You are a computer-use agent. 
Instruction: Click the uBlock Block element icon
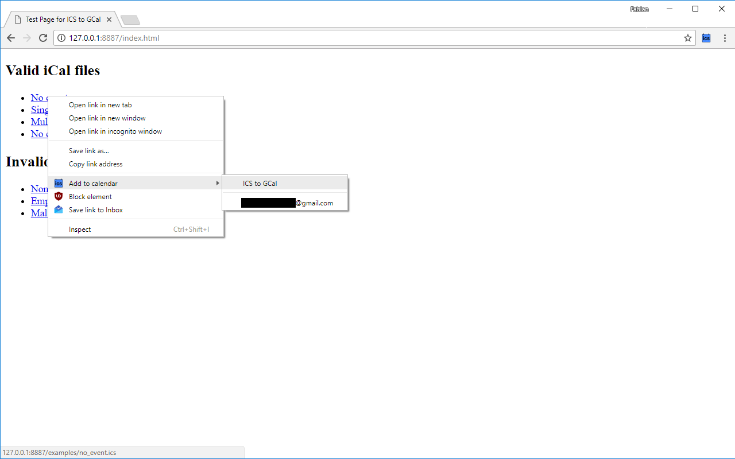pos(59,197)
